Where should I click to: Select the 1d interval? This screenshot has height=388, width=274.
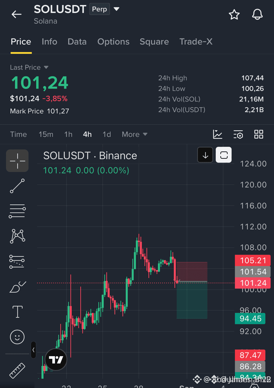click(107, 135)
